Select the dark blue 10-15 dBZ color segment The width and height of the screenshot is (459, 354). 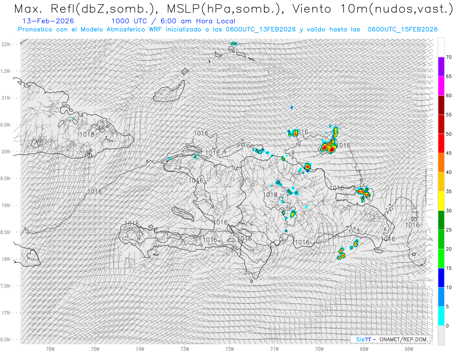(x=441, y=278)
